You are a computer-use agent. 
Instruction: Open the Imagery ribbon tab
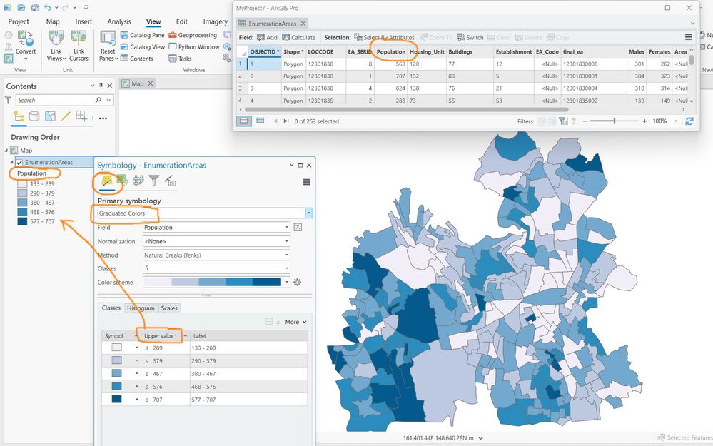[215, 21]
